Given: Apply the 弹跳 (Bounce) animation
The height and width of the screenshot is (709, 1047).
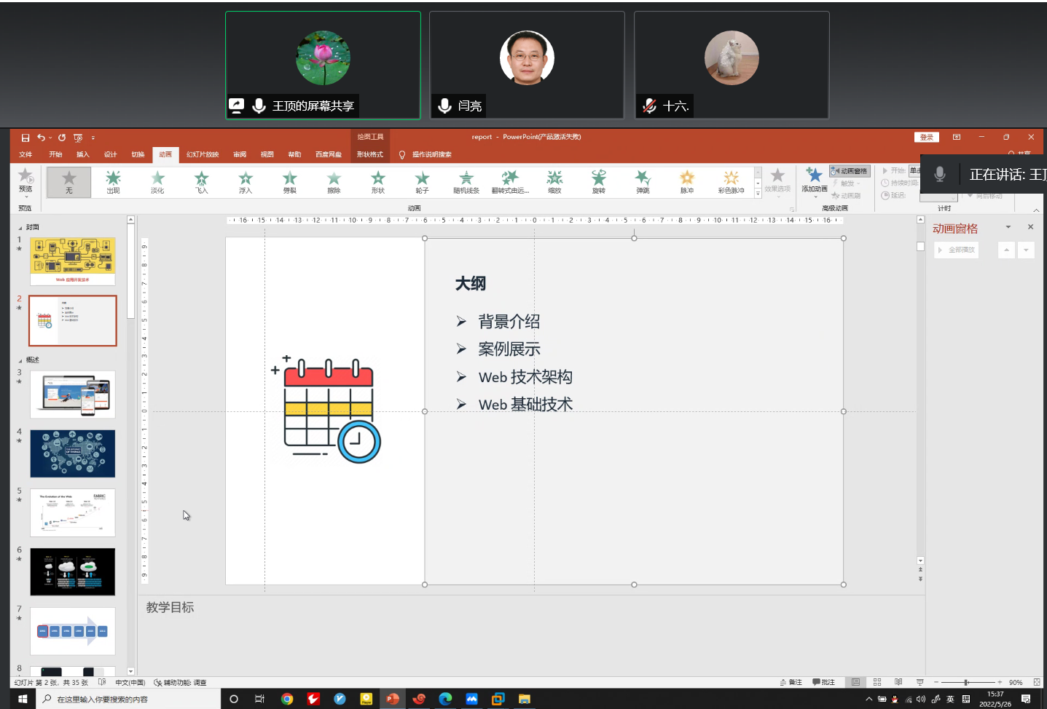Looking at the screenshot, I should [643, 181].
